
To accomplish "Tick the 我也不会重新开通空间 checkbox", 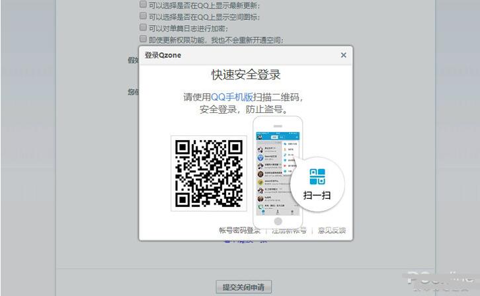I will pyautogui.click(x=143, y=40).
